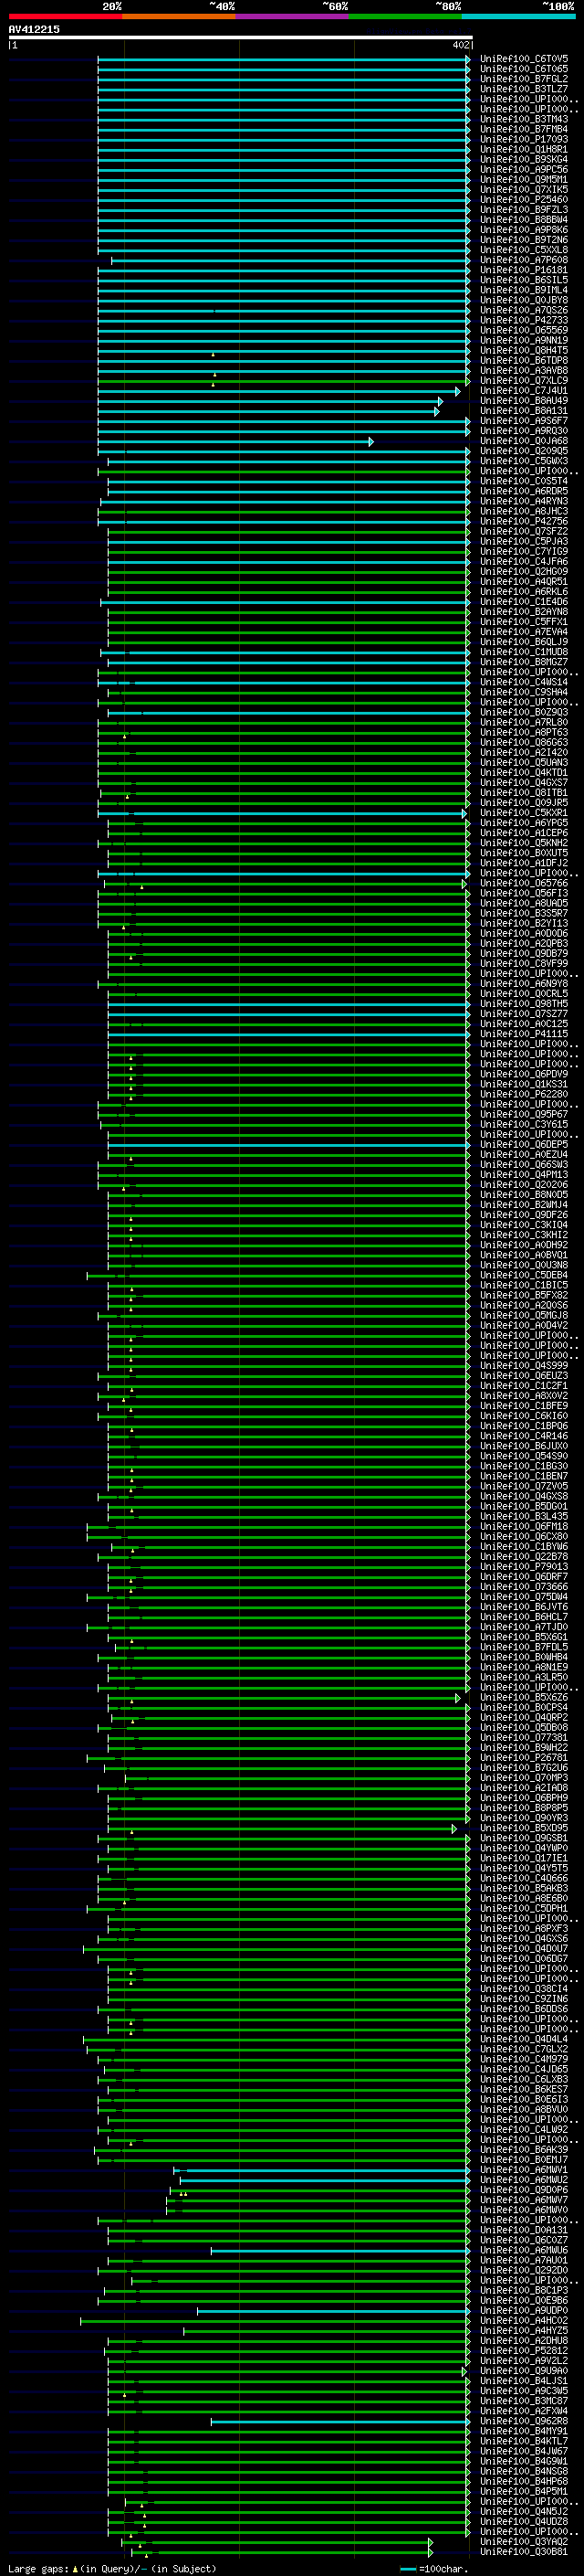This screenshot has width=584, height=2576.
Task: Click the short cyan alignment bar for UniRef100_Q0JA68
Action: coord(235,441)
